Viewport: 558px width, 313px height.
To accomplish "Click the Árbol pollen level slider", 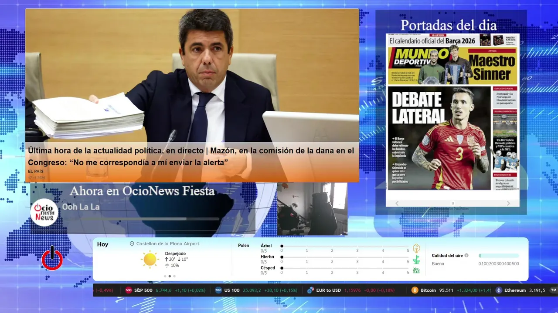I will pyautogui.click(x=345, y=246).
